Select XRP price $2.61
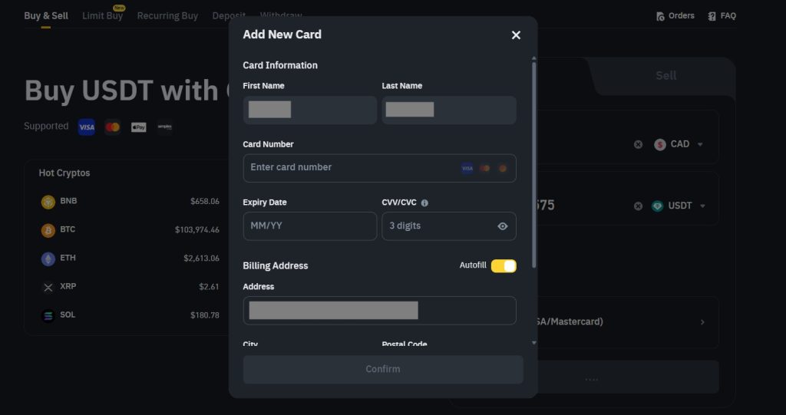The width and height of the screenshot is (786, 415). (209, 287)
